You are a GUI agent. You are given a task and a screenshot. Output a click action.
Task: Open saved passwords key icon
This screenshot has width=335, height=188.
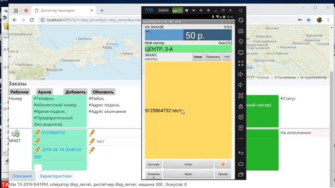(x=300, y=20)
